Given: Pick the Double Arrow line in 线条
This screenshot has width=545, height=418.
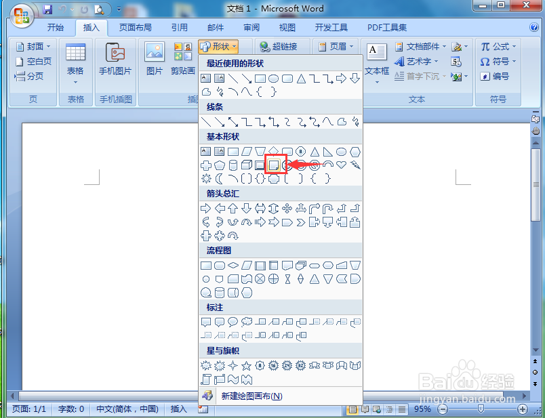Looking at the screenshot, I should (x=233, y=122).
